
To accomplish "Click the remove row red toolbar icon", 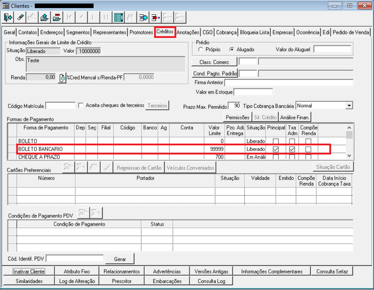I will click(x=155, y=18).
